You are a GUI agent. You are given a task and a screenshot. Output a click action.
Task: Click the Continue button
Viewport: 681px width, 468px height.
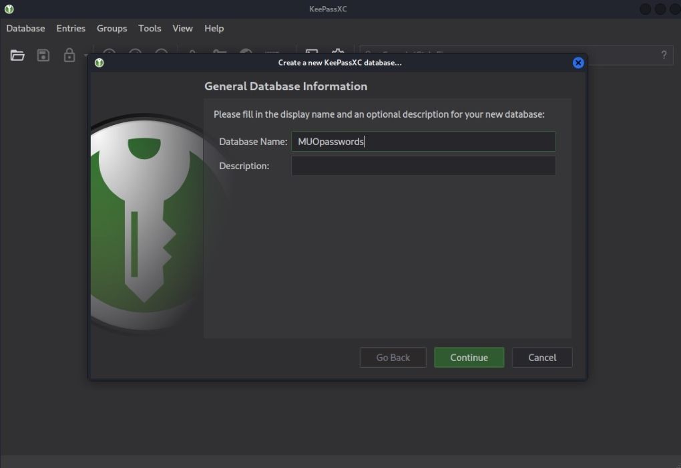tap(469, 357)
